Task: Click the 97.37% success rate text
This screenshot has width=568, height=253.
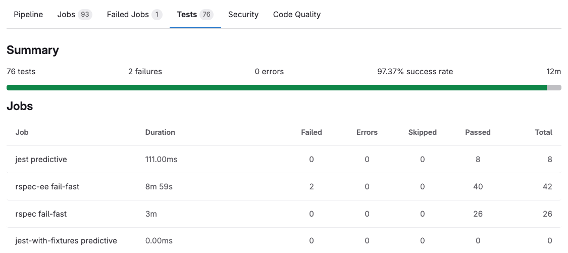Action: coord(415,72)
